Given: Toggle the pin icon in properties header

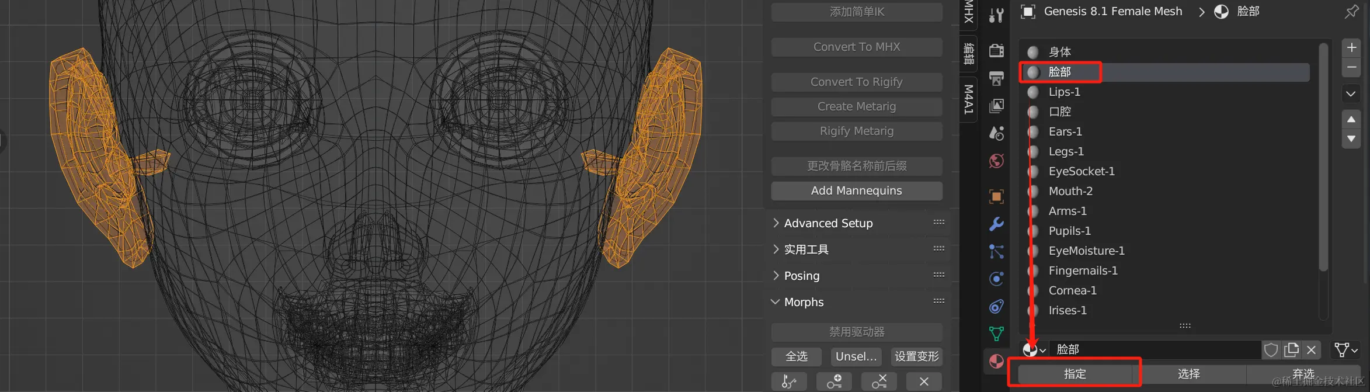Looking at the screenshot, I should [x=1351, y=12].
